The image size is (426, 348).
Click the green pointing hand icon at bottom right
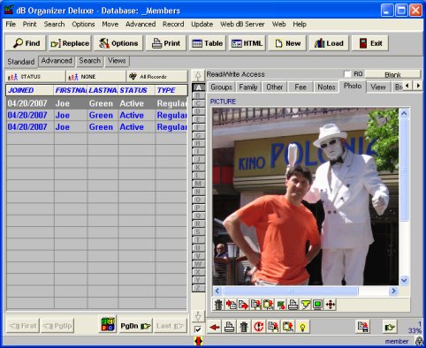pos(390,327)
